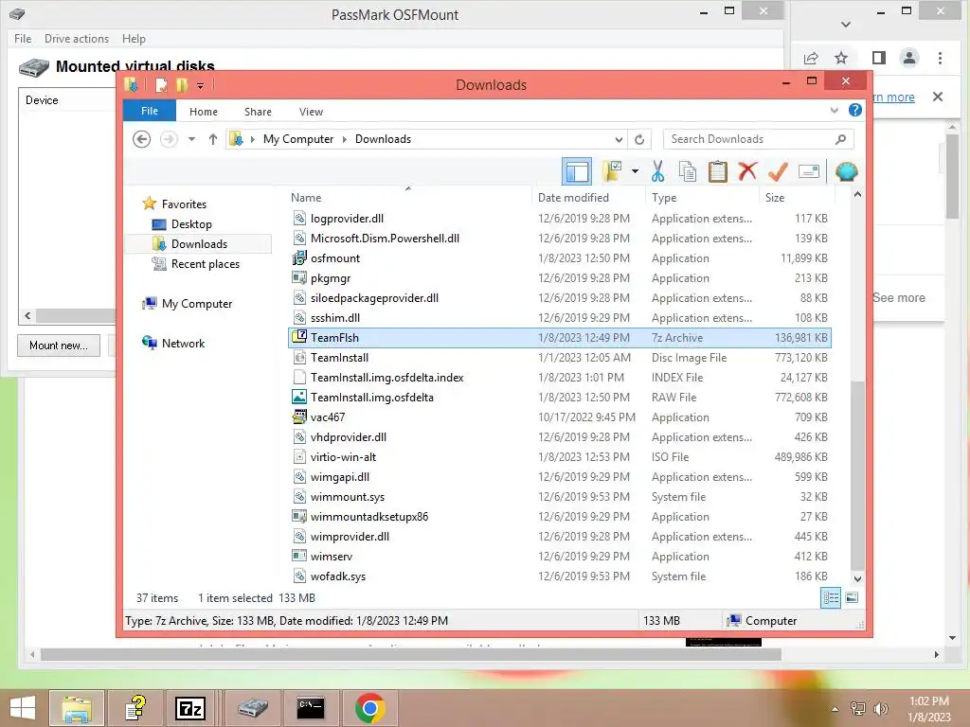Click the See more link
970x727 pixels.
899,297
